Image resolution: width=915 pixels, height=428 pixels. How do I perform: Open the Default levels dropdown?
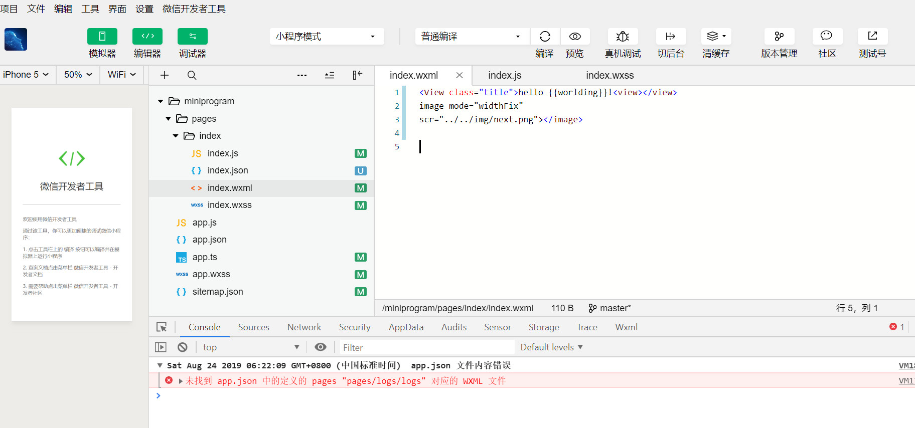click(x=551, y=347)
